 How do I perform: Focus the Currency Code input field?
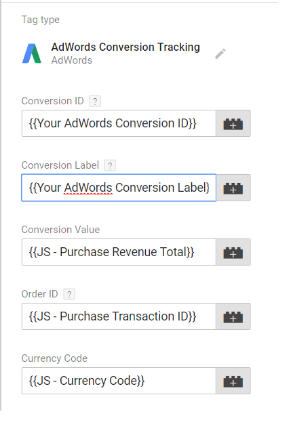(119, 381)
